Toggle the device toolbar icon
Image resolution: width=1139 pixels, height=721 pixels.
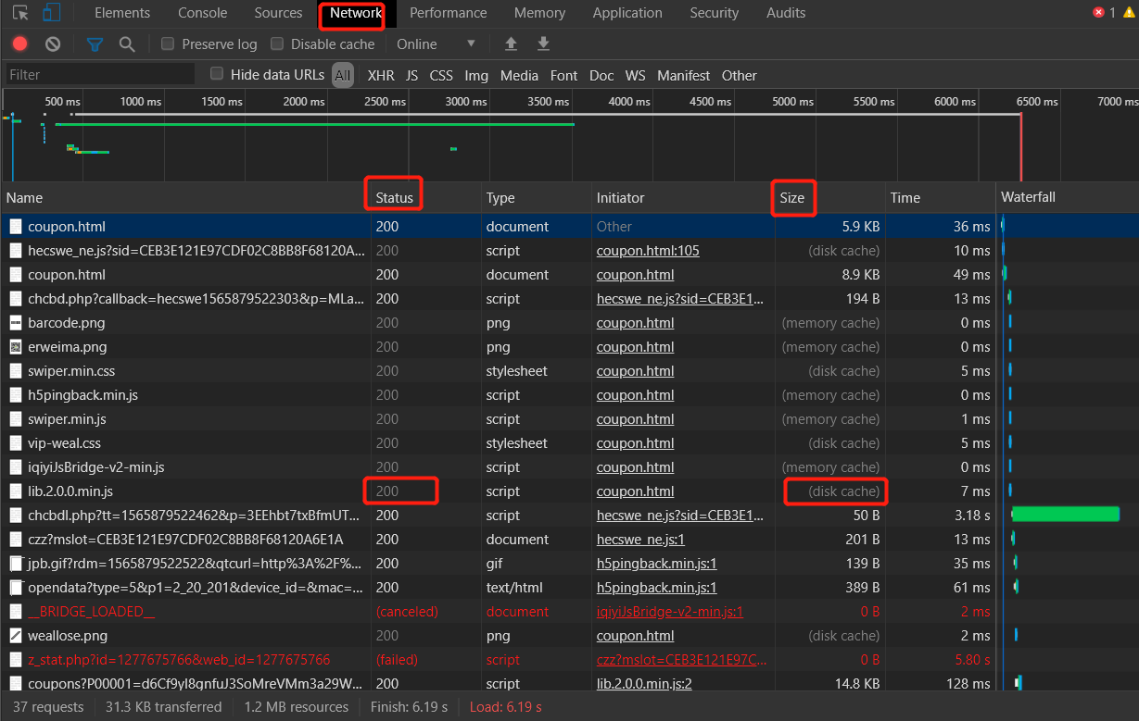pyautogui.click(x=52, y=13)
